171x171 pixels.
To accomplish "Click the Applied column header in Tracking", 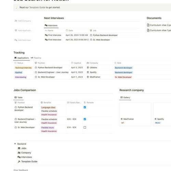I will tap(76, 63).
